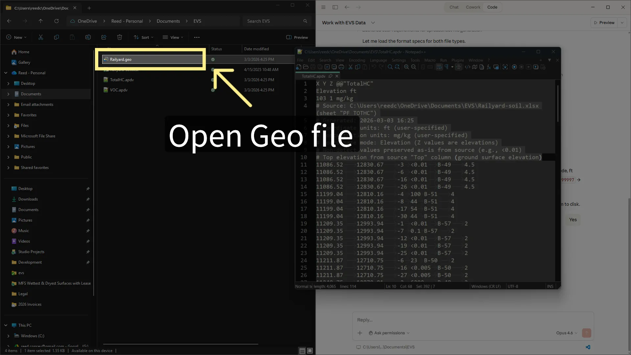Open the Sort dropdown in File Explorer
The width and height of the screenshot is (631, 355).
[x=144, y=37]
